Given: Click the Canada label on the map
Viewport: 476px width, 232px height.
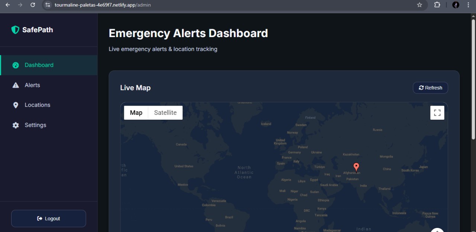Looking at the screenshot, I should [x=181, y=145].
